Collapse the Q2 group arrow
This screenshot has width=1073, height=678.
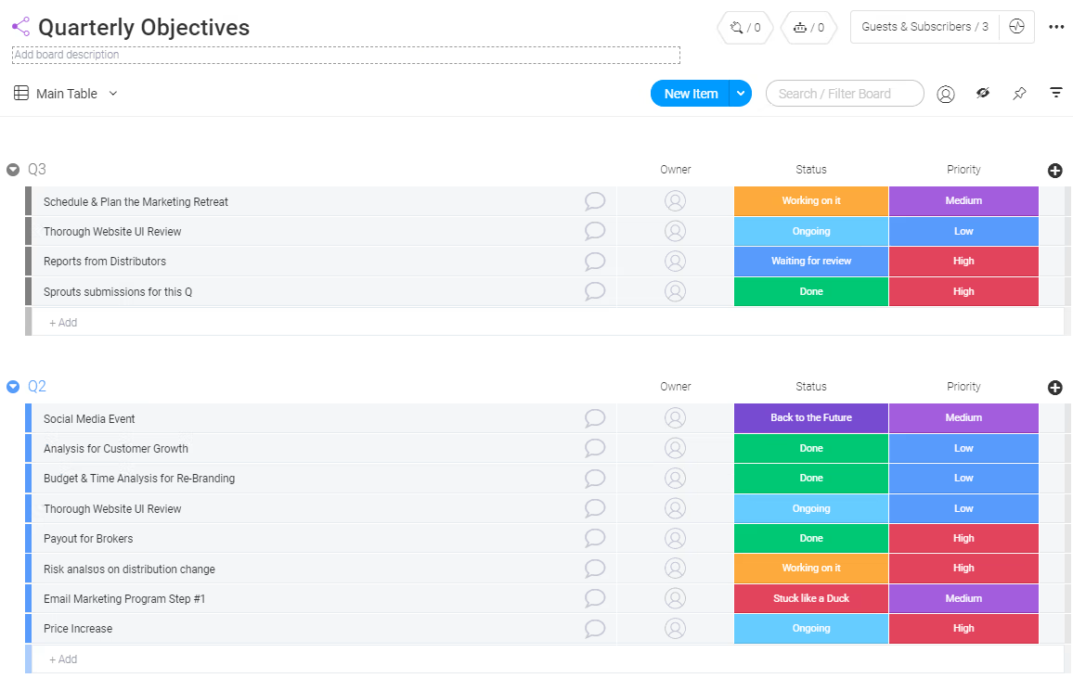pos(12,387)
